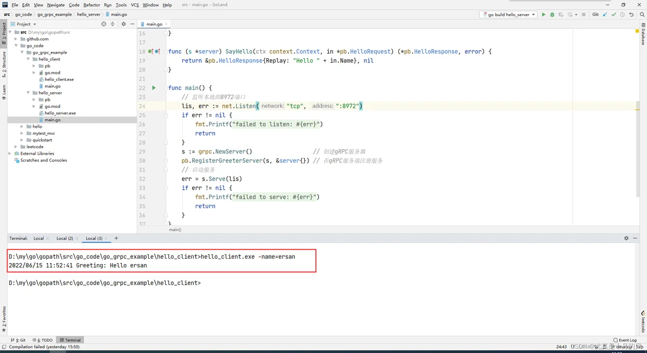Click the Run with Coverage icon
The image size is (647, 353).
[x=561, y=15]
